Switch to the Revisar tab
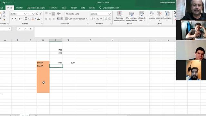206x116 pixels. pos(74,8)
